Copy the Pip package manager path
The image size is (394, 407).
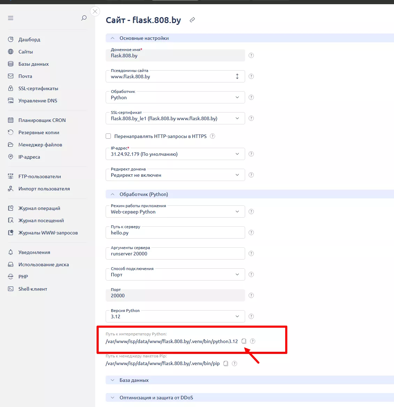click(226, 364)
